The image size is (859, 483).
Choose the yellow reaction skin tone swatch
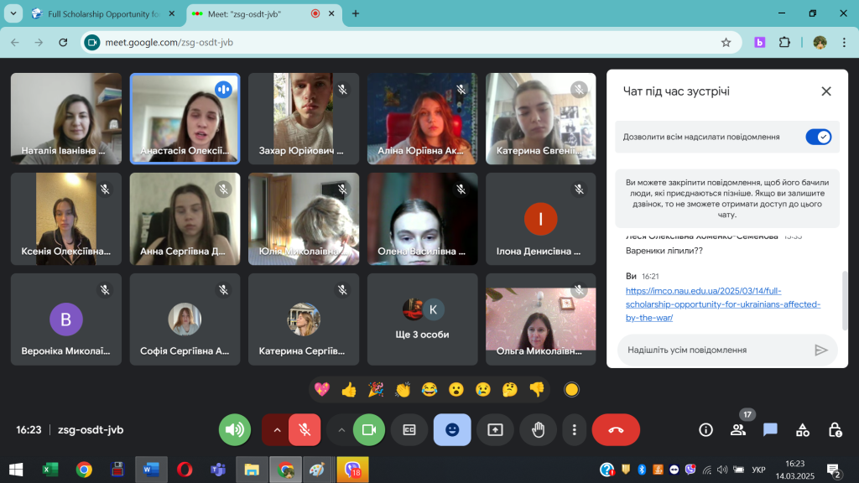coord(571,389)
